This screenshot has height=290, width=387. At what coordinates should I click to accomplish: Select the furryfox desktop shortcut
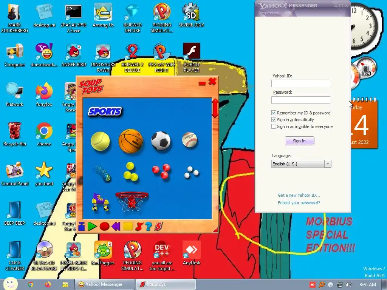[x=44, y=95]
